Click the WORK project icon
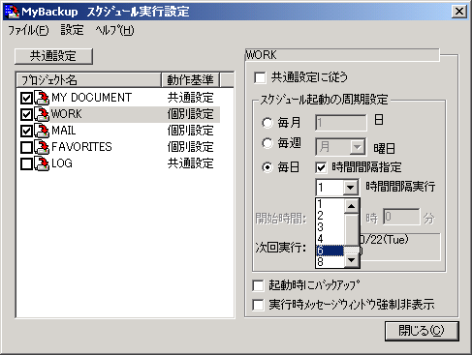The height and width of the screenshot is (355, 472). 42,114
